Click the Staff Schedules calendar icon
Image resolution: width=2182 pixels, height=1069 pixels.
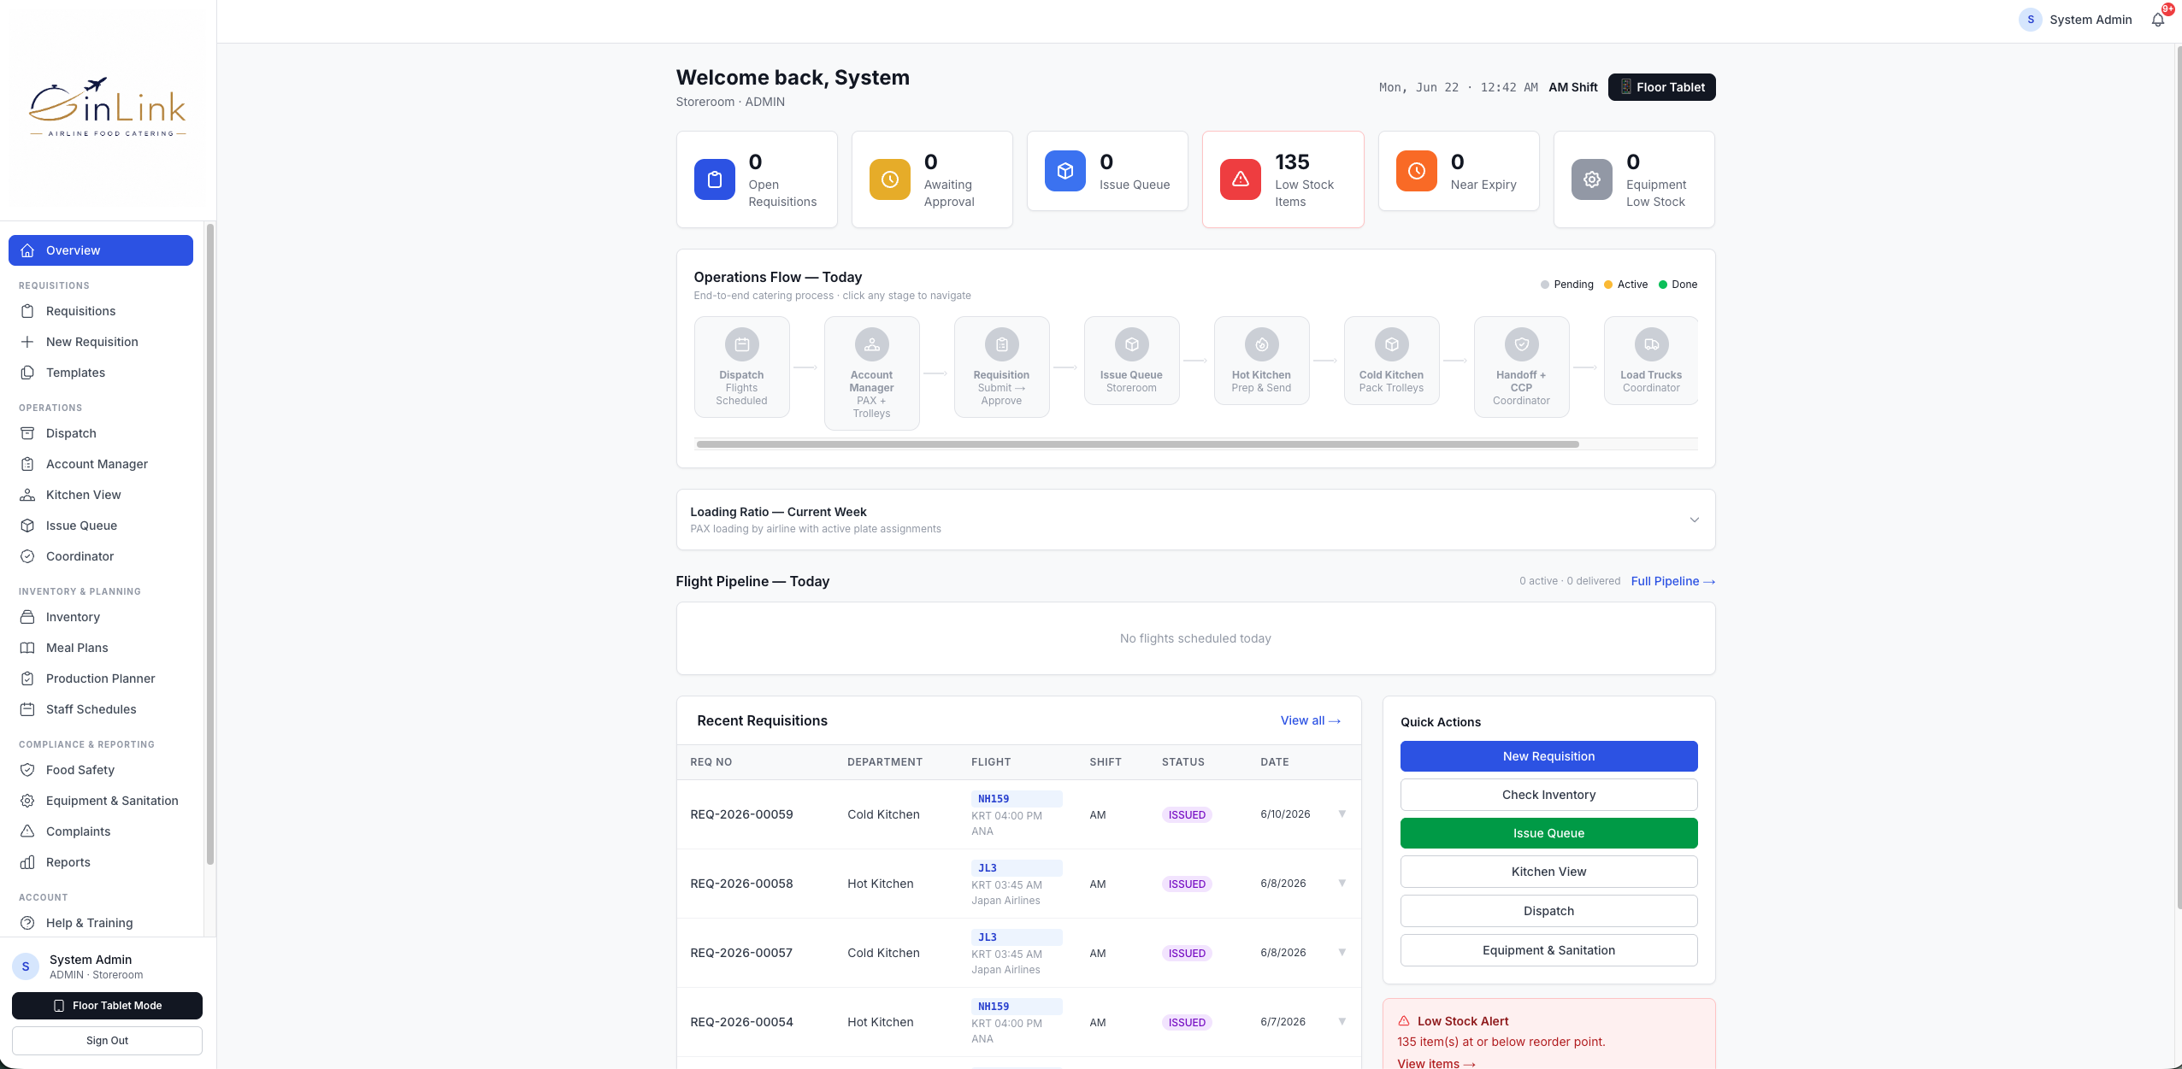pos(27,709)
